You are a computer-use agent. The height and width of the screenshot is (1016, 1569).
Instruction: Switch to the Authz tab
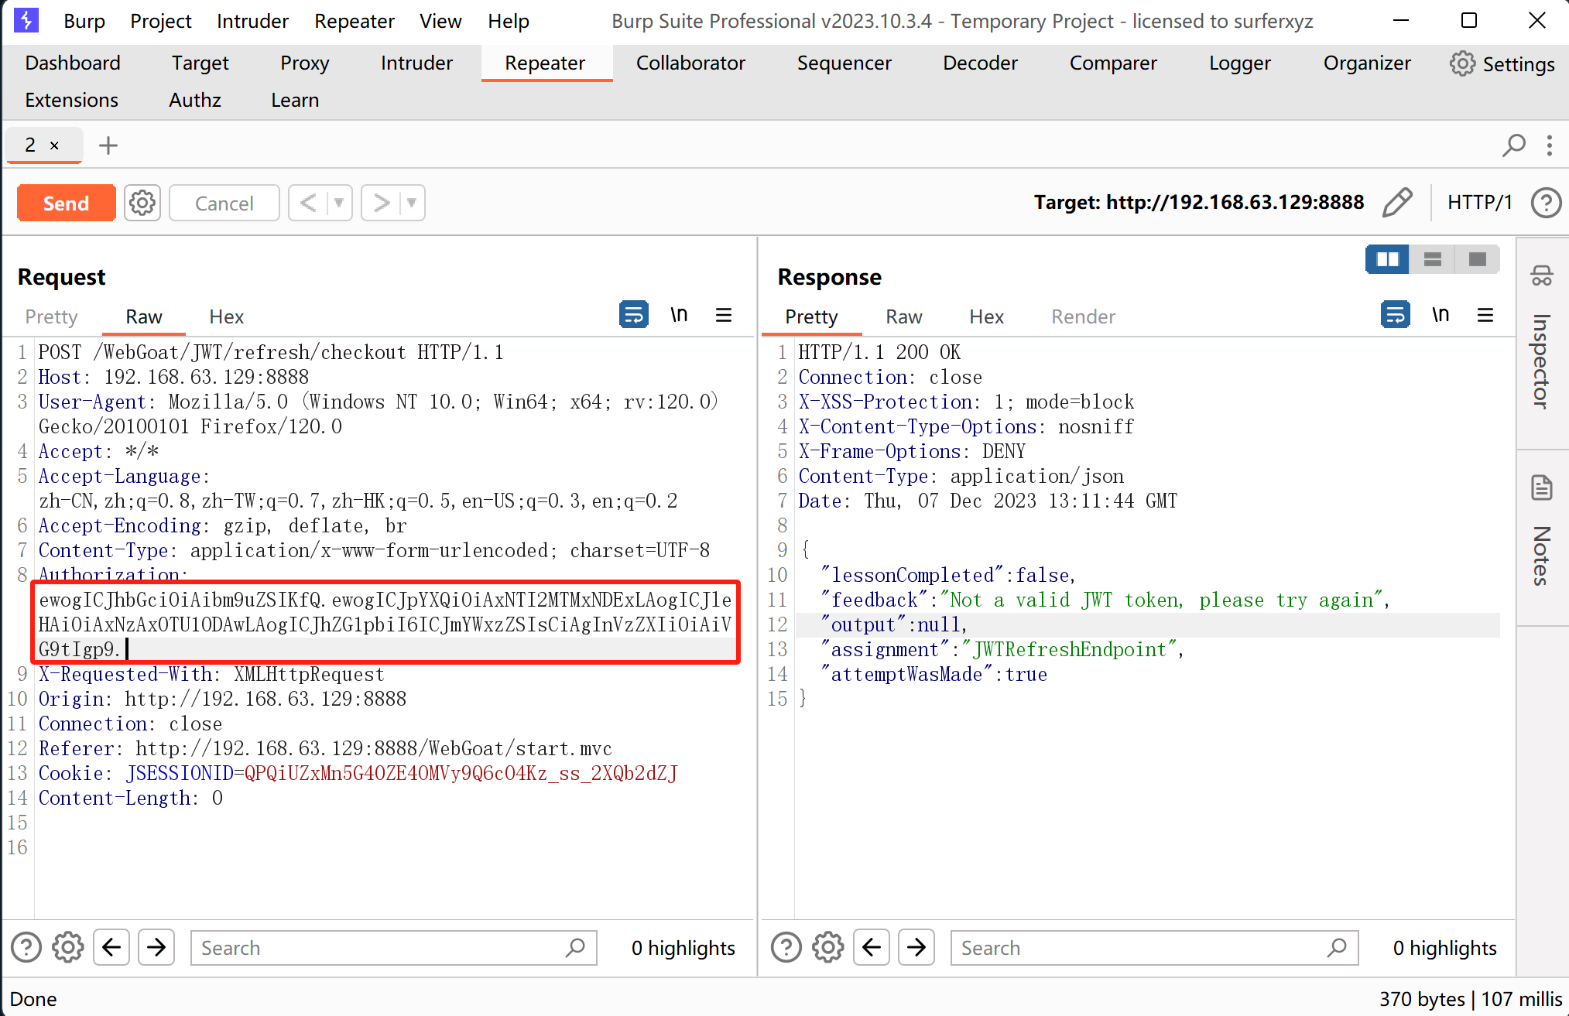point(195,100)
